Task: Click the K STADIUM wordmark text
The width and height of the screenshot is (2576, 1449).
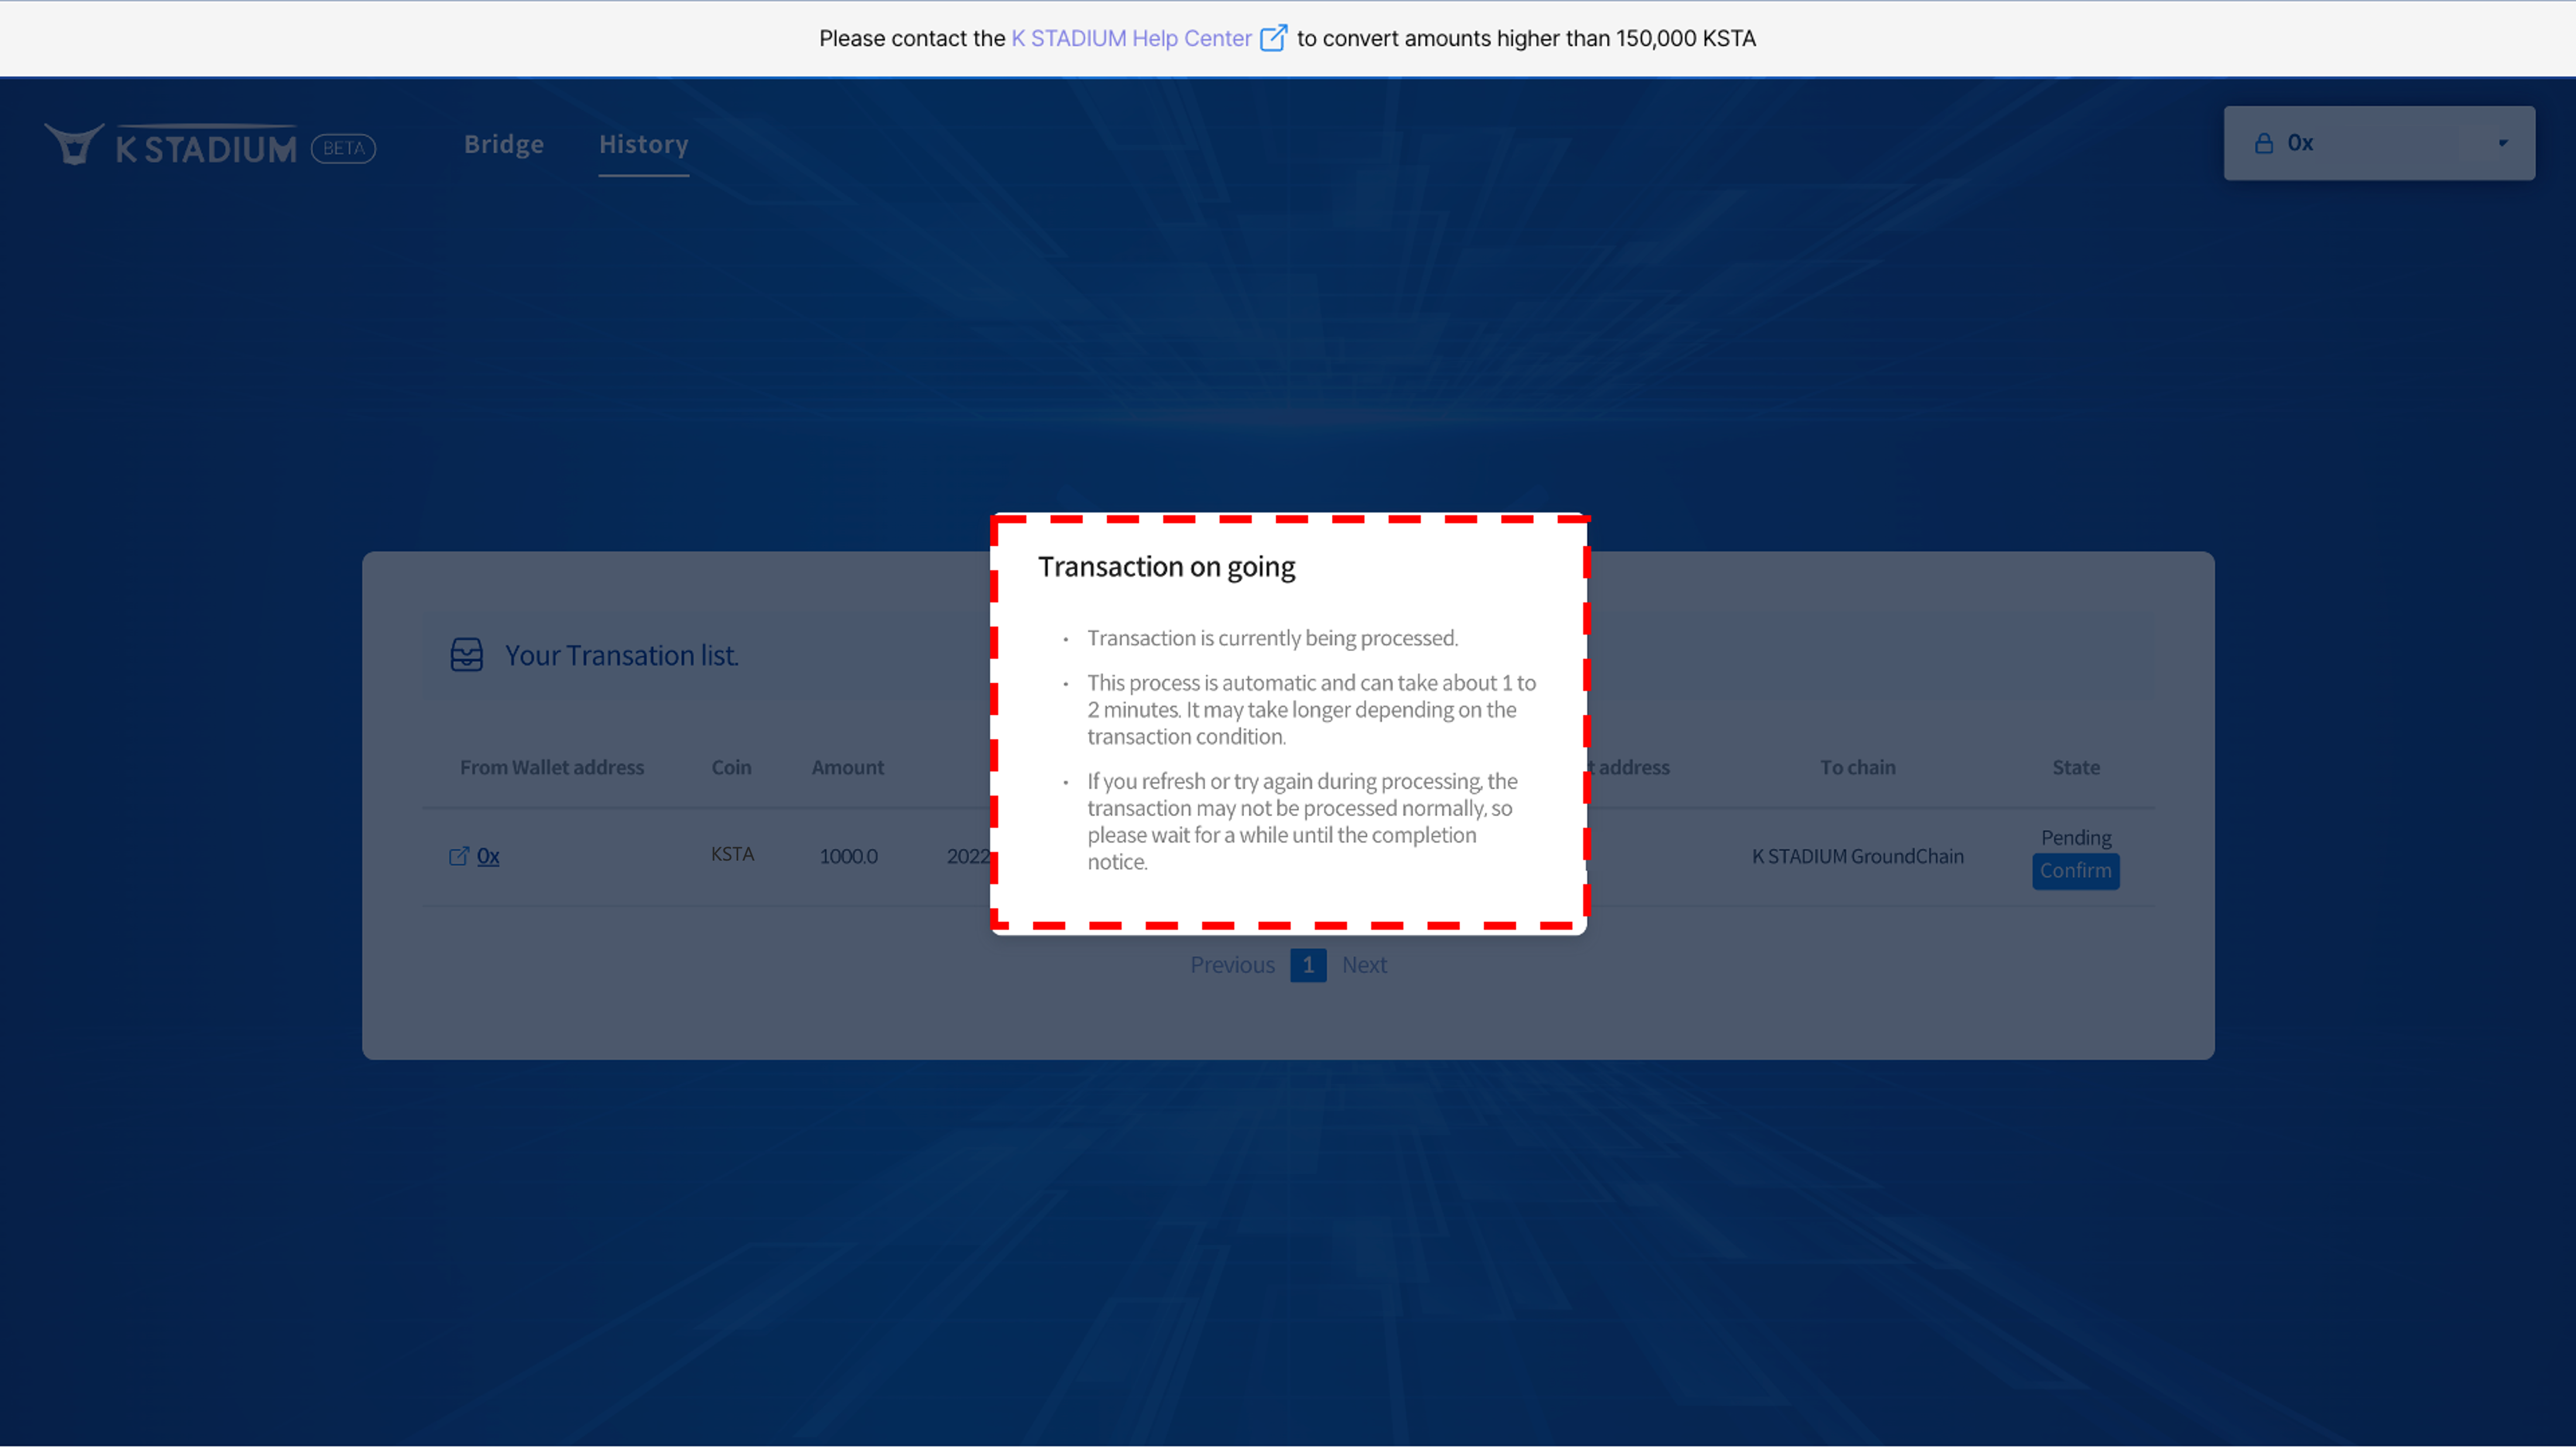Action: click(206, 149)
